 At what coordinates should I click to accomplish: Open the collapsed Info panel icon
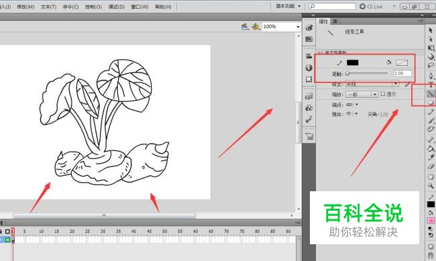(309, 68)
